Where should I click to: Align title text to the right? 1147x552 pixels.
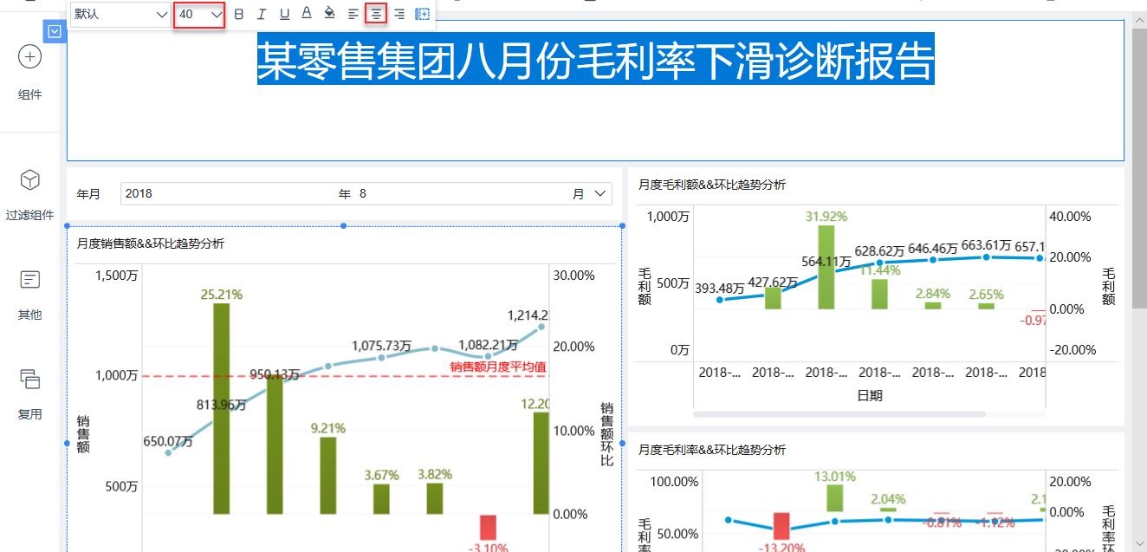[399, 14]
